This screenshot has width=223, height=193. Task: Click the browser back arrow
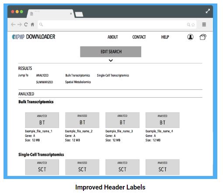tap(13, 25)
